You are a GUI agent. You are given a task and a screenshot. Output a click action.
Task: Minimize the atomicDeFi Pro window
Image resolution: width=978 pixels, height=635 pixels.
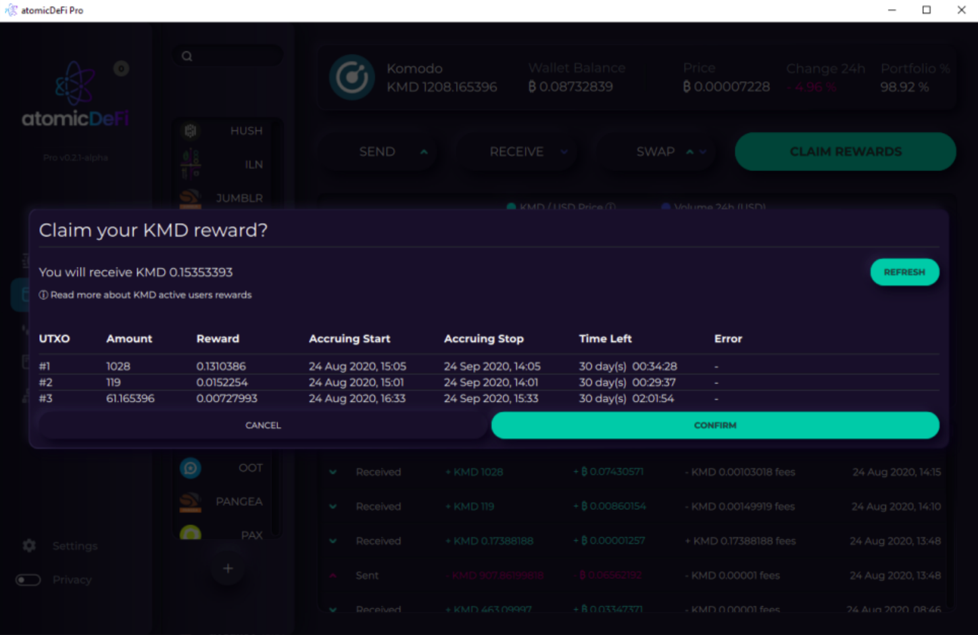(892, 10)
